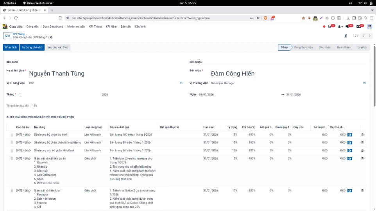Viewport: 376px width, 211px height.
Task: Click the Bên nhận field Đàm Công Hiến
Action: (x=233, y=74)
